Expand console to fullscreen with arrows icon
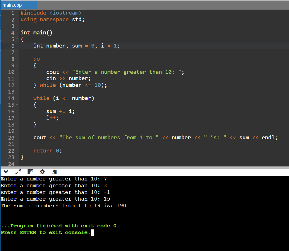 [x=18, y=172]
